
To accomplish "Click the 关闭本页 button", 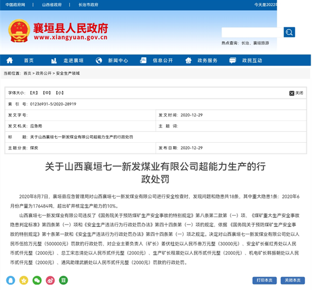I will [293, 280].
